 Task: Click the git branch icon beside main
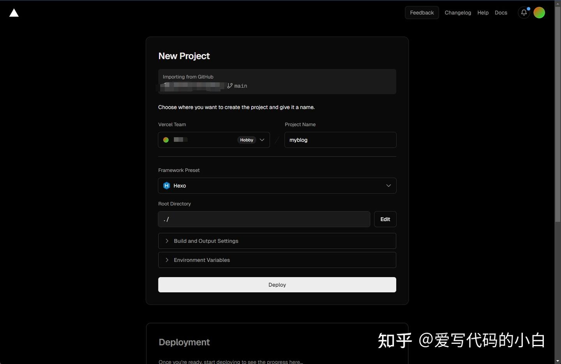point(230,86)
